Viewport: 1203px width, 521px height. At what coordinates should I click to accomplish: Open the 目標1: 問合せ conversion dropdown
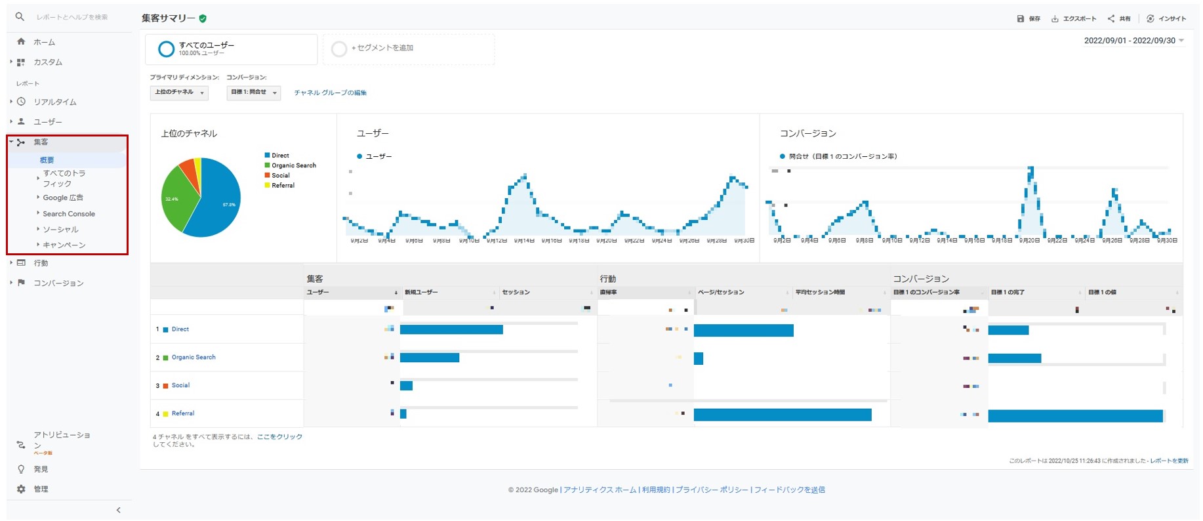(254, 93)
